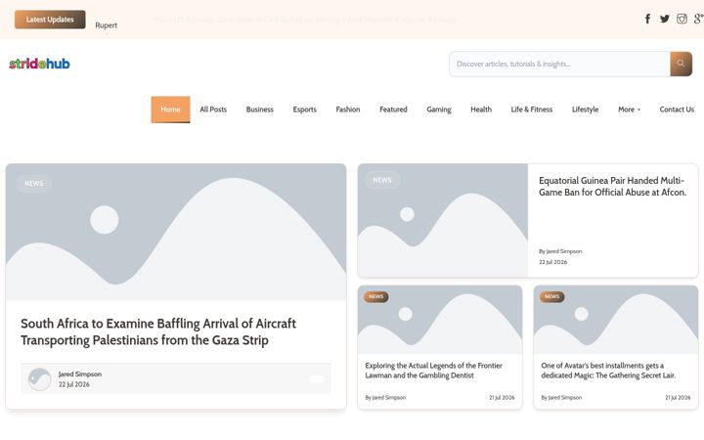Image resolution: width=704 pixels, height=440 pixels.
Task: Open the Google Plus social icon
Action: [698, 19]
